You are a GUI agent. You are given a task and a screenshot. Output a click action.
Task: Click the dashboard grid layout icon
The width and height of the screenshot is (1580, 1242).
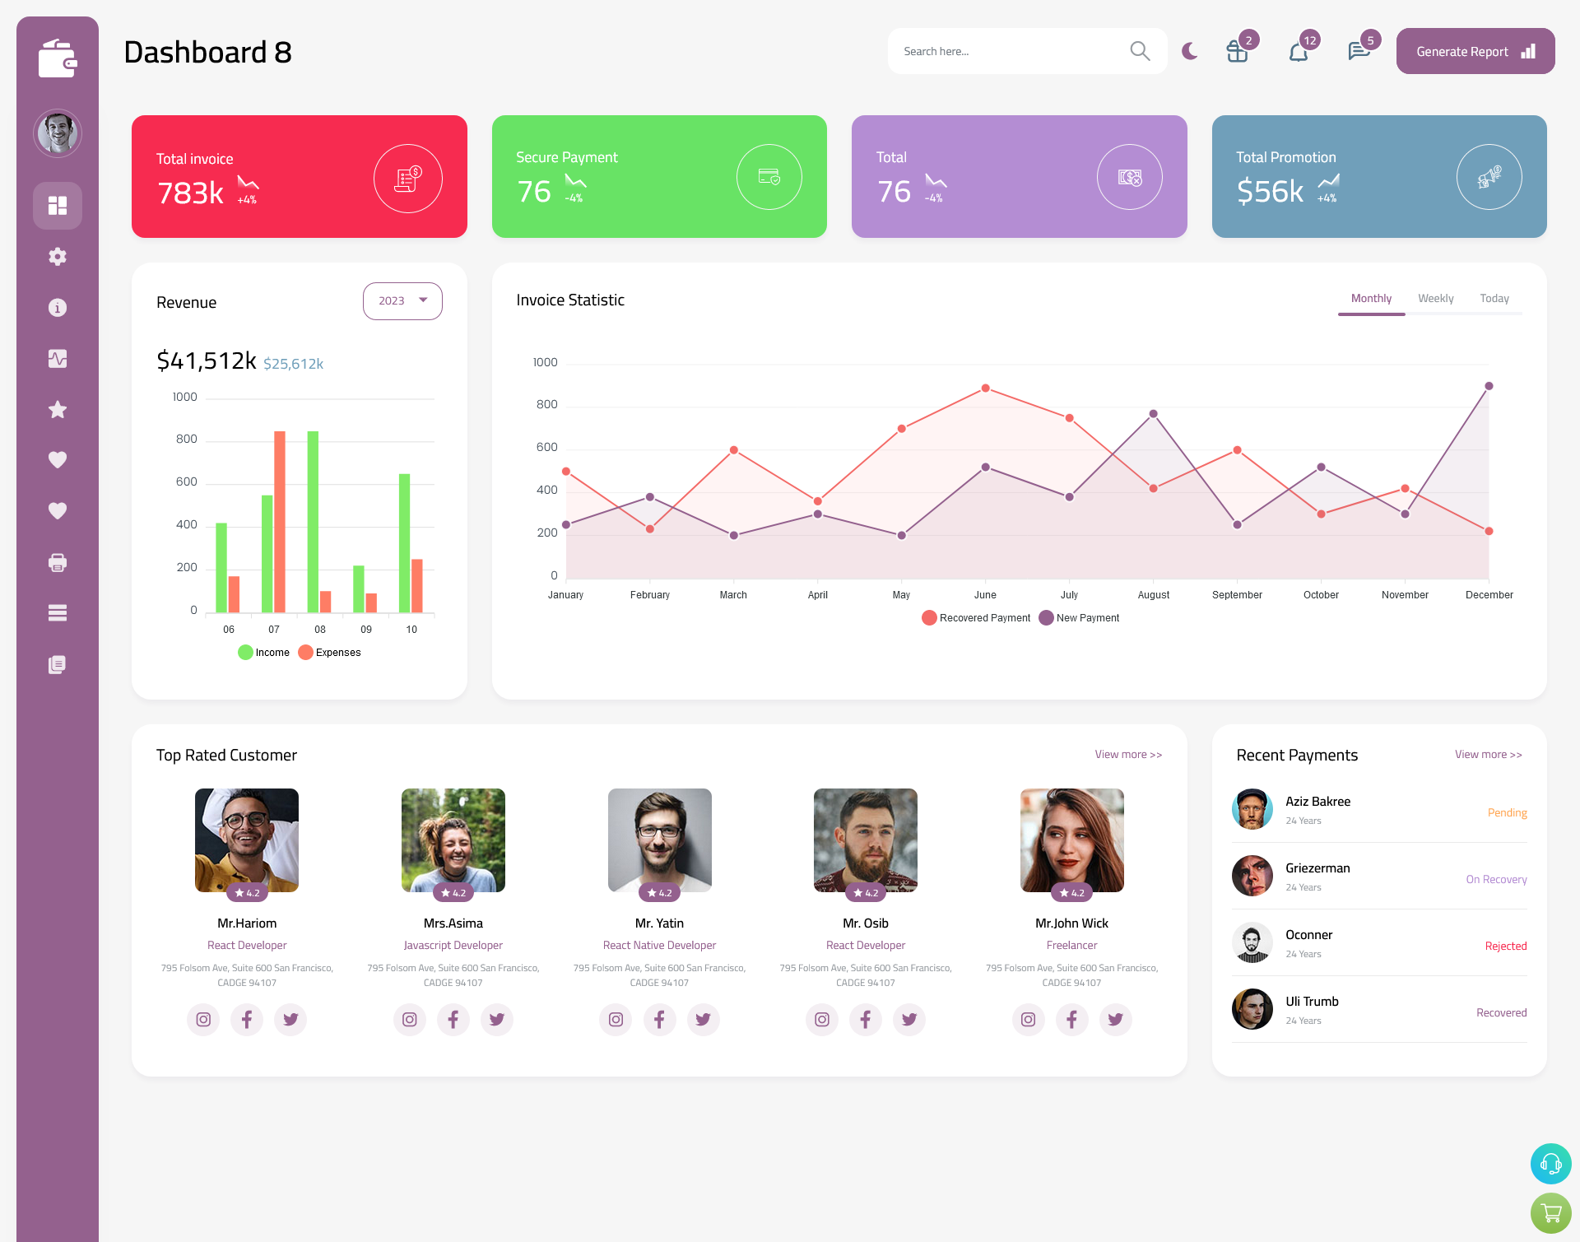[58, 205]
